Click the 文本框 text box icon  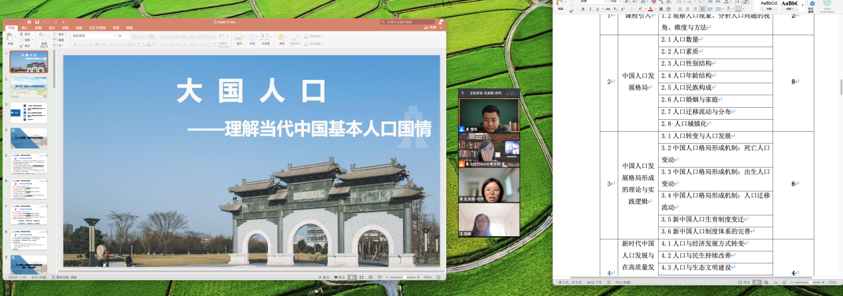[265, 37]
